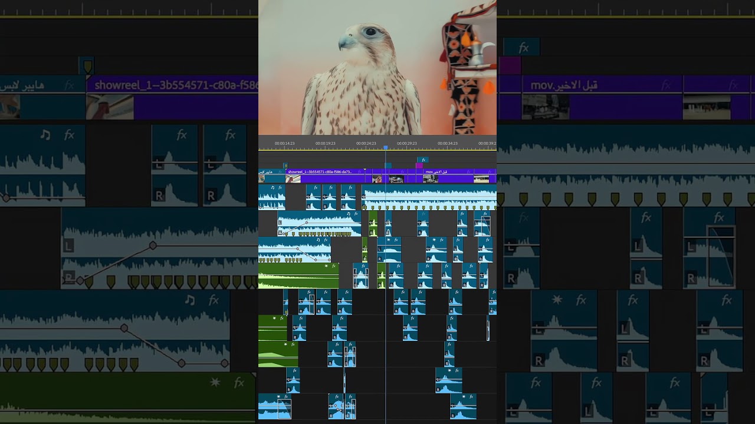
Task: Select the هايبر لابس video clip
Action: pyautogui.click(x=272, y=175)
